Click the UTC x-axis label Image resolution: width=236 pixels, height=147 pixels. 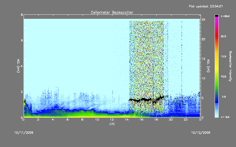pos(112,124)
